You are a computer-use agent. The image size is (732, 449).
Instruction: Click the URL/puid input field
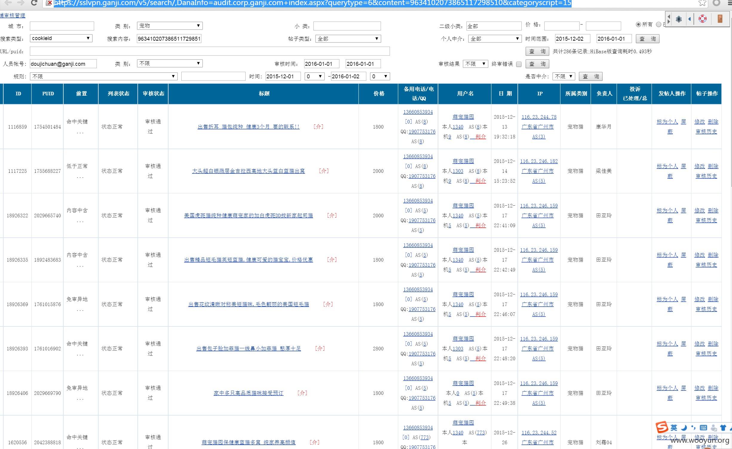(210, 51)
